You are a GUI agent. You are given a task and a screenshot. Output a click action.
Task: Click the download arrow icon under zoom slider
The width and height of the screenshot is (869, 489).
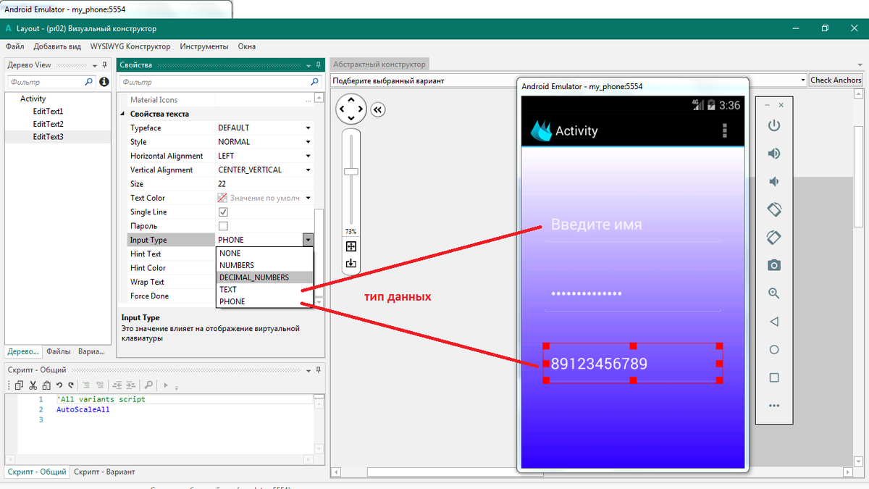[x=351, y=263]
